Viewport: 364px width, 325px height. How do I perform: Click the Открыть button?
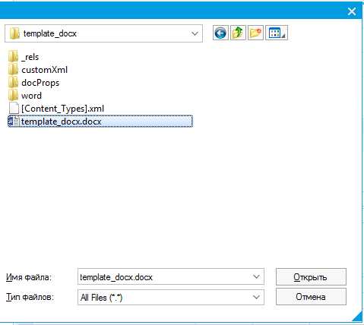pos(311,277)
